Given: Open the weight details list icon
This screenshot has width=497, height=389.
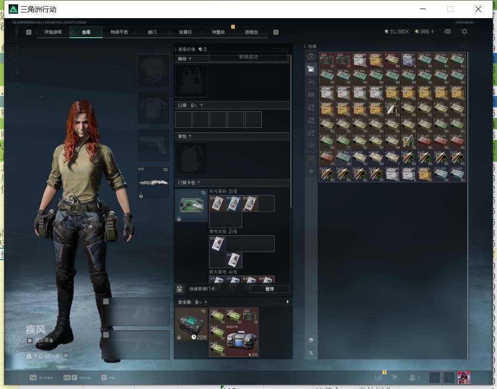Looking at the screenshot, I should 66,356.
